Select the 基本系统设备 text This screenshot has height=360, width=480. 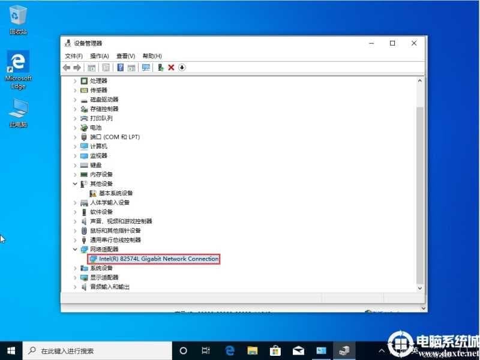tap(116, 193)
